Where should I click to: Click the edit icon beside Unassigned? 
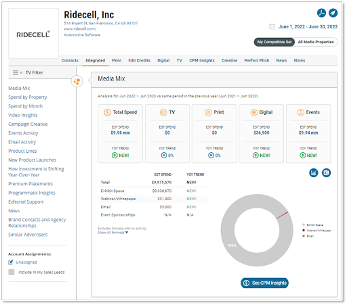[x=11, y=262]
